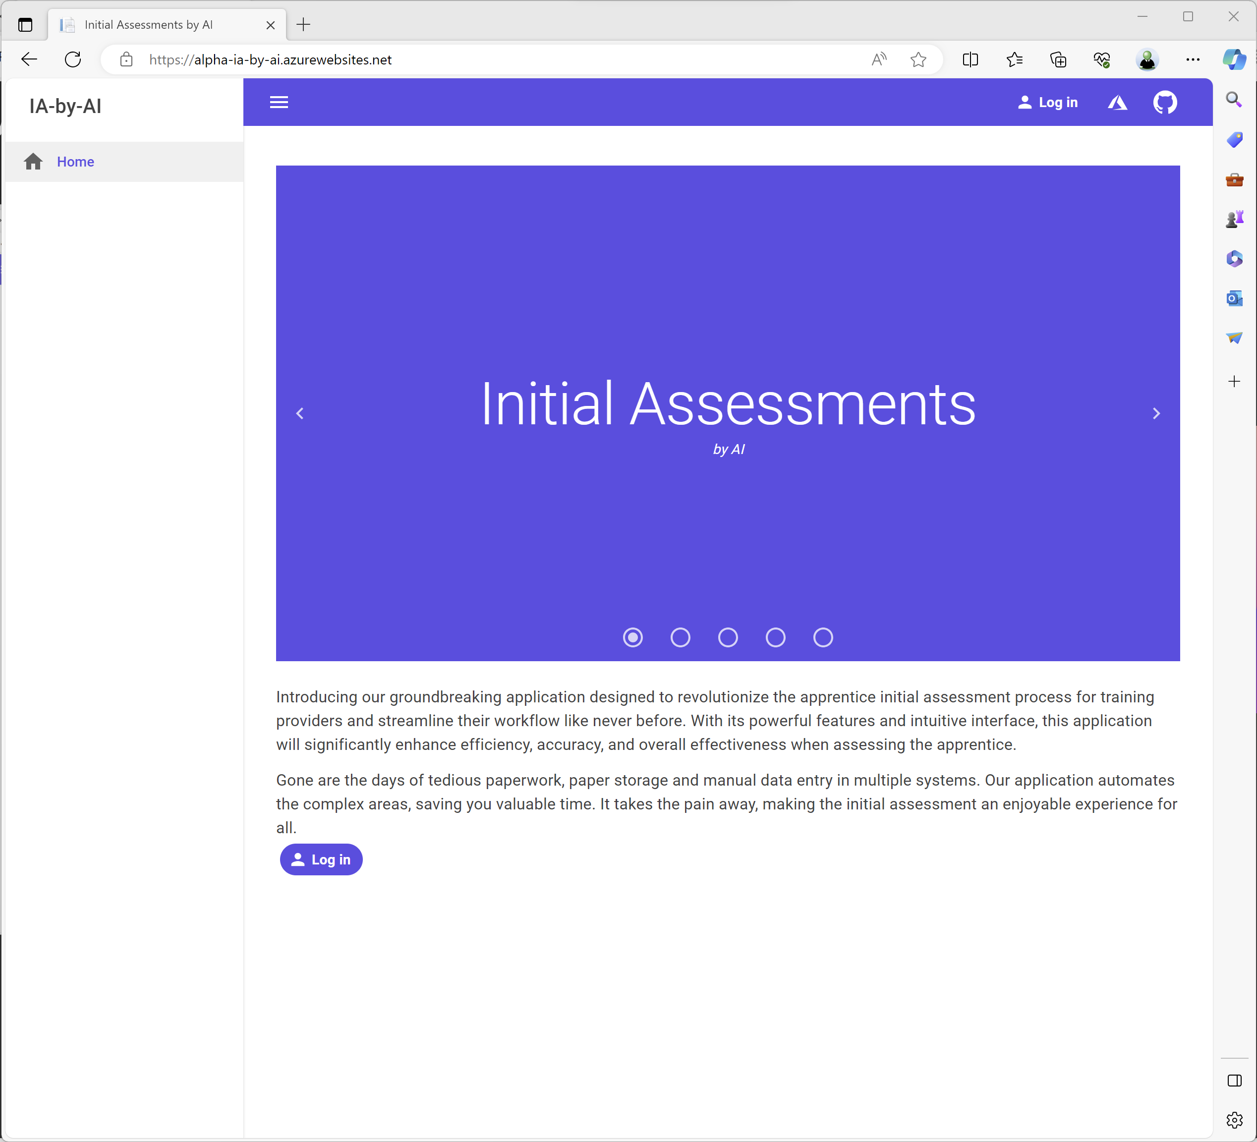Open sidebar Outlook icon
This screenshot has width=1257, height=1142.
coord(1234,298)
